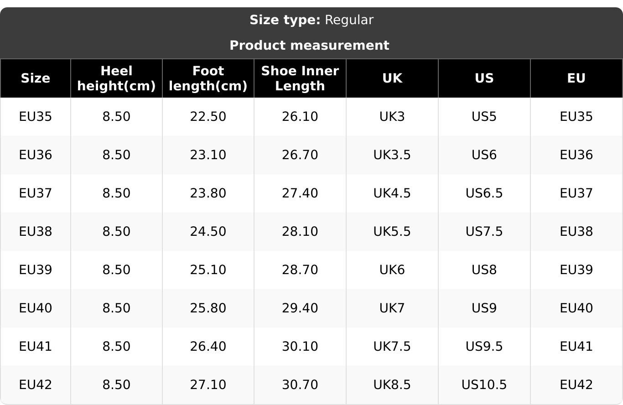Click the US10.5 cell
Screen dimensions: 623x405
click(484, 385)
